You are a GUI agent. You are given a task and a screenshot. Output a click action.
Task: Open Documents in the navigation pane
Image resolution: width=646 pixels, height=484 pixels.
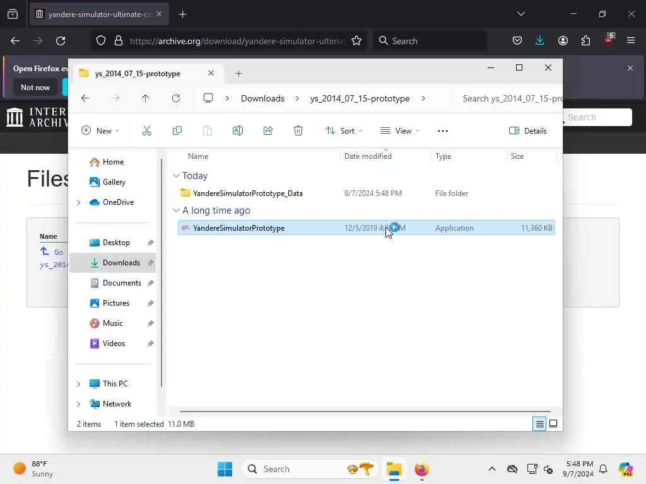(x=112, y=283)
